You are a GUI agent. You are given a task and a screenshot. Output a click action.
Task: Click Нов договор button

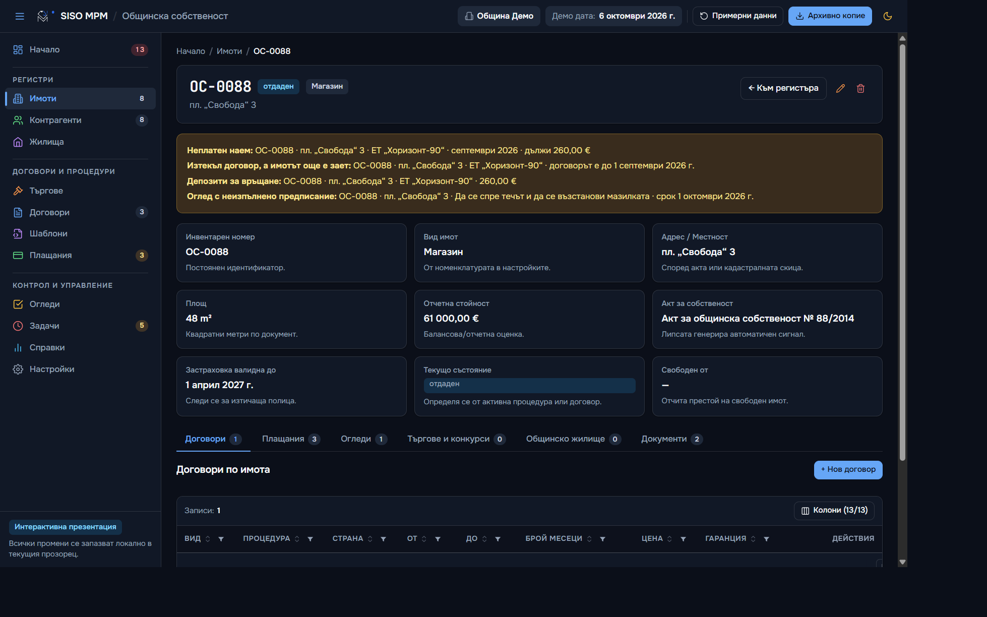click(848, 470)
